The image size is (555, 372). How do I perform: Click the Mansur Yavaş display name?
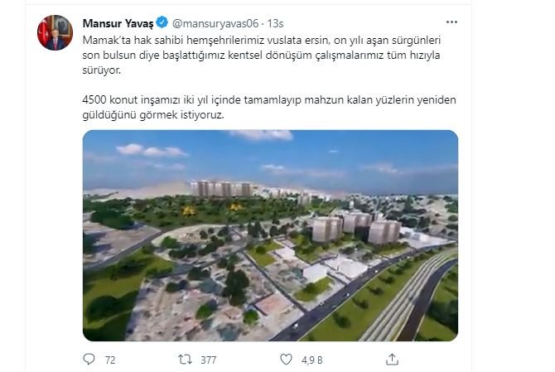coord(118,23)
